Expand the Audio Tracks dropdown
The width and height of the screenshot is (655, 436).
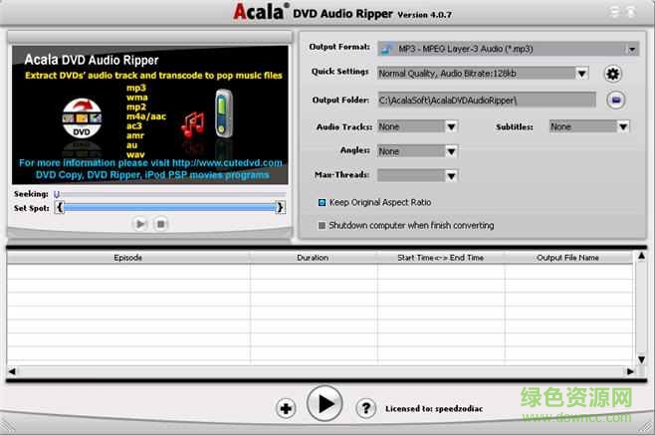tap(451, 127)
